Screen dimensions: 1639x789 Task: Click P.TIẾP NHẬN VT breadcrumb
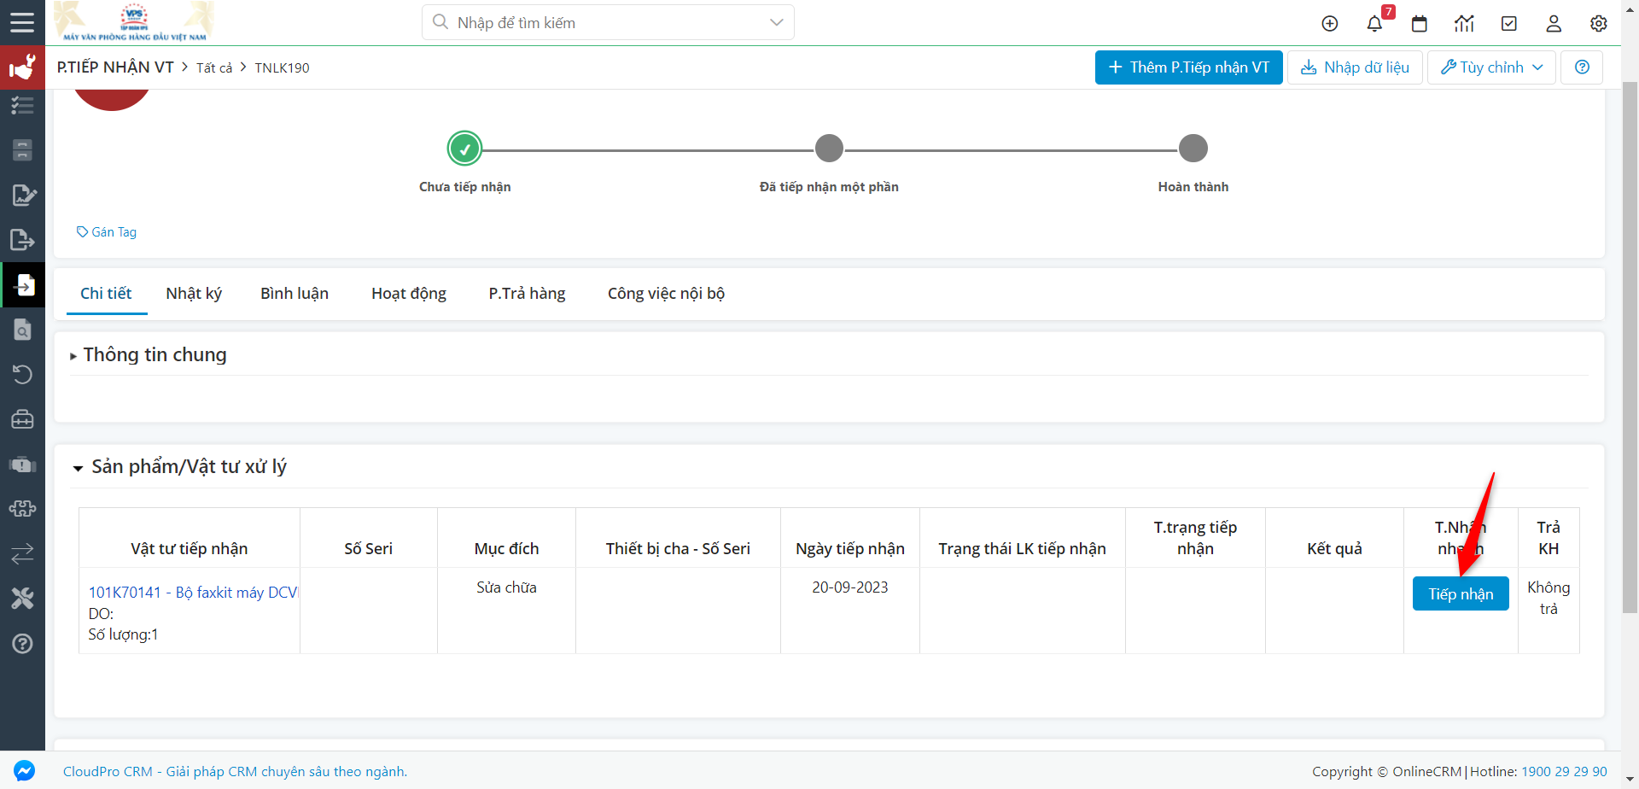(115, 67)
